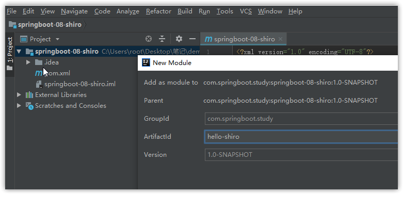Click the springboot-08-shiro.iml file icon
The height and width of the screenshot is (210, 403).
(39, 84)
